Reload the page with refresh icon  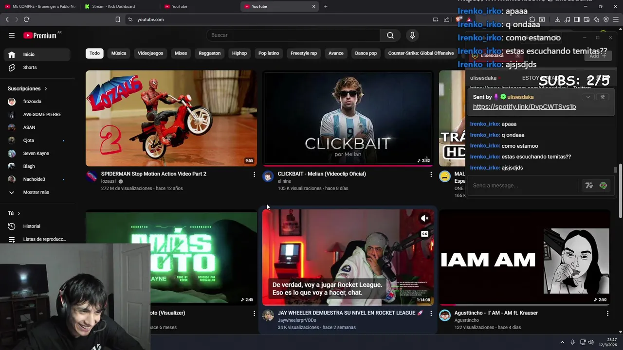[x=26, y=19]
